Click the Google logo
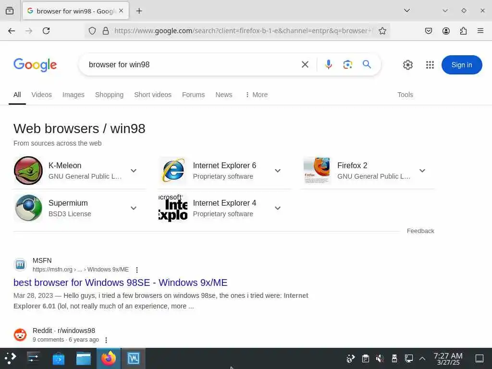This screenshot has width=492, height=369. click(x=35, y=65)
